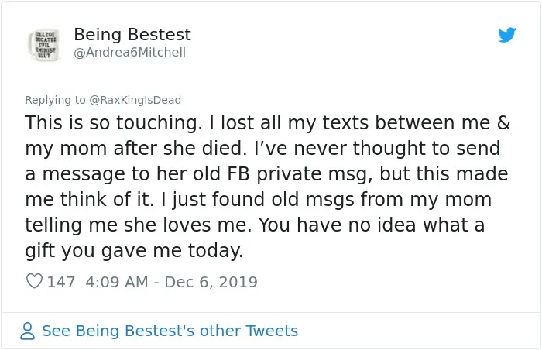
Task: Click the last line 'gift you gave me today.'
Action: tap(134, 251)
